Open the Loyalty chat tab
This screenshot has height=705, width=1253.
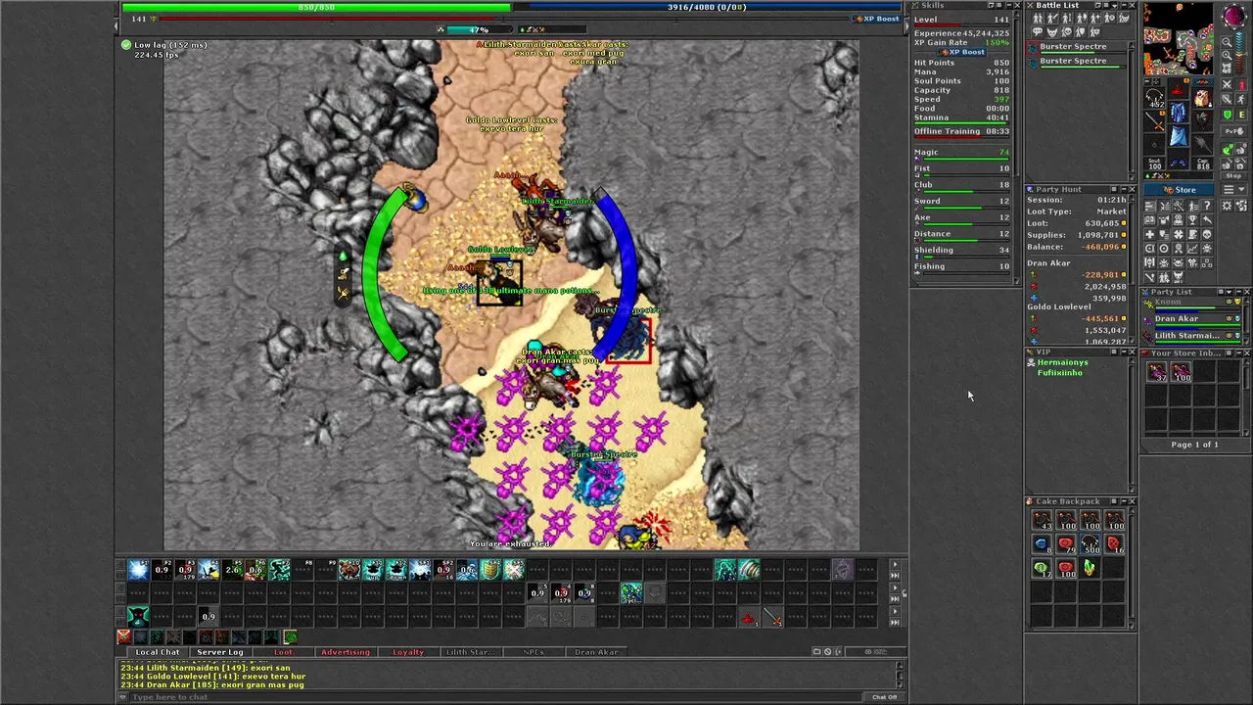[408, 652]
